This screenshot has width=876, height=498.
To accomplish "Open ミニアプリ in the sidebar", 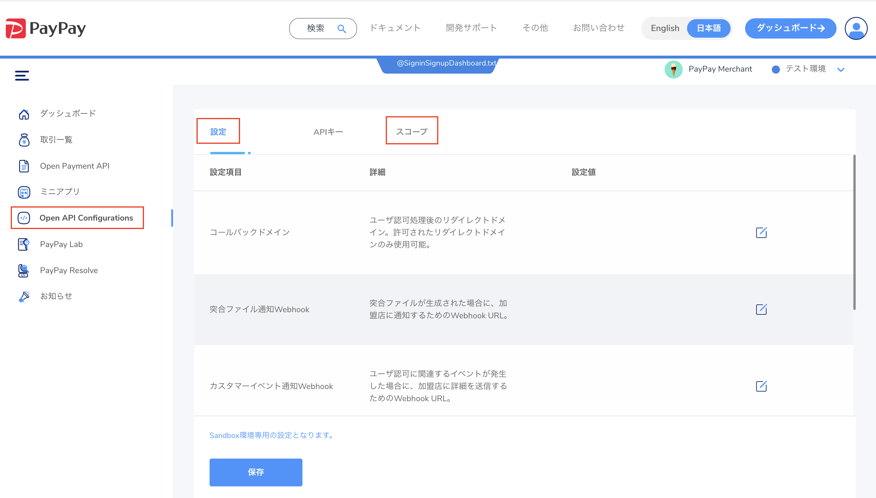I will pos(60,192).
